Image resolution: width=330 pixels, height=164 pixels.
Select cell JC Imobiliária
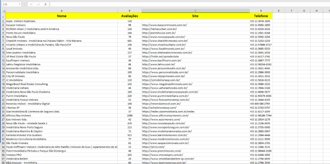click(x=61, y=80)
